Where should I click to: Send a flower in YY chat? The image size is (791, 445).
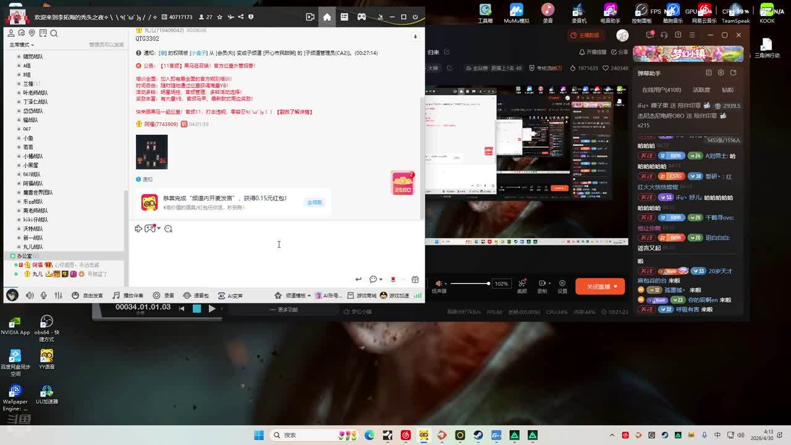point(393,279)
